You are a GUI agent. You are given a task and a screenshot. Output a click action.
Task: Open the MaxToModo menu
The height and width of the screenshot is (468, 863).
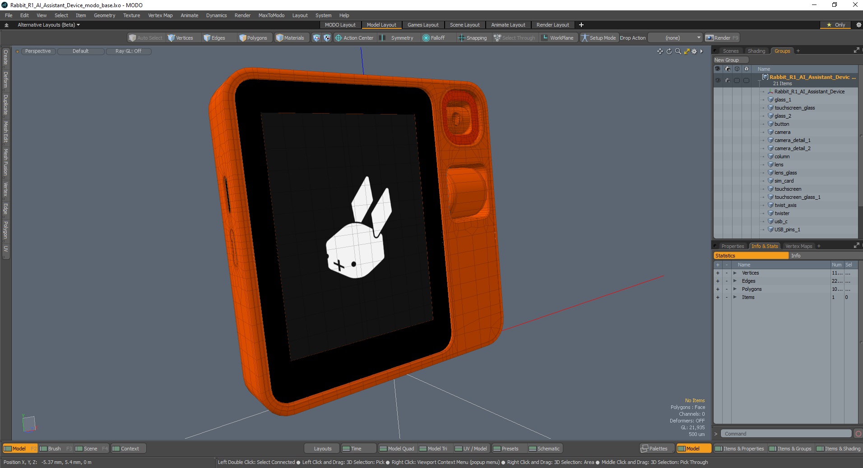pos(271,15)
